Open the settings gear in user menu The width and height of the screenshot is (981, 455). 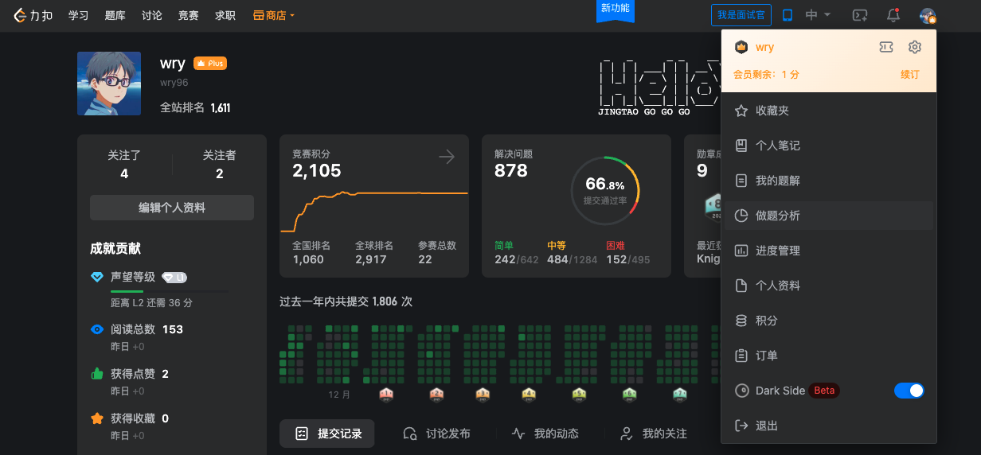(915, 47)
